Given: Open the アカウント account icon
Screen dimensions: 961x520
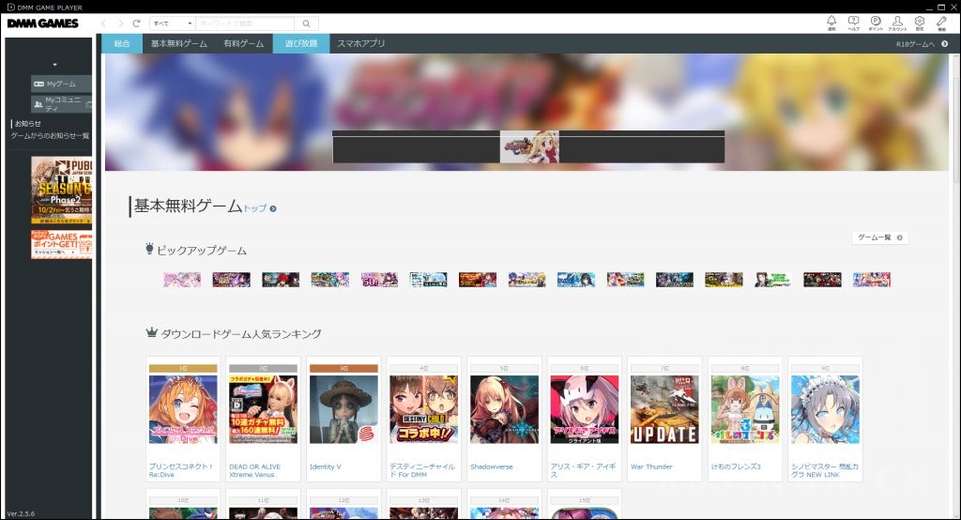Looking at the screenshot, I should tap(898, 23).
